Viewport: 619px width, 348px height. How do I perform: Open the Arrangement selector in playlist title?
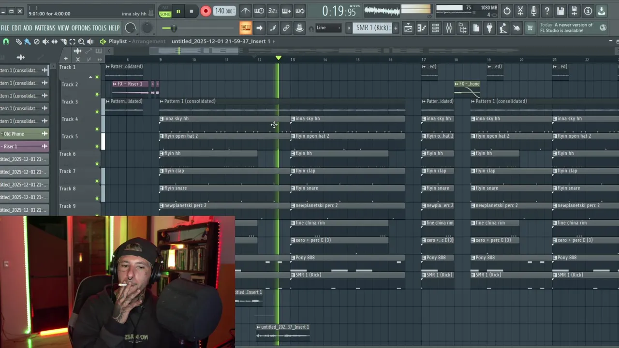pos(149,42)
